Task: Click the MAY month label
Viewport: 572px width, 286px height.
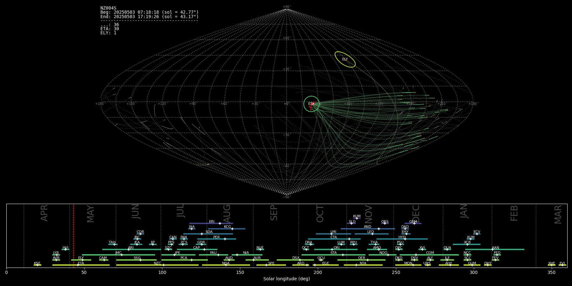Action: (91, 214)
